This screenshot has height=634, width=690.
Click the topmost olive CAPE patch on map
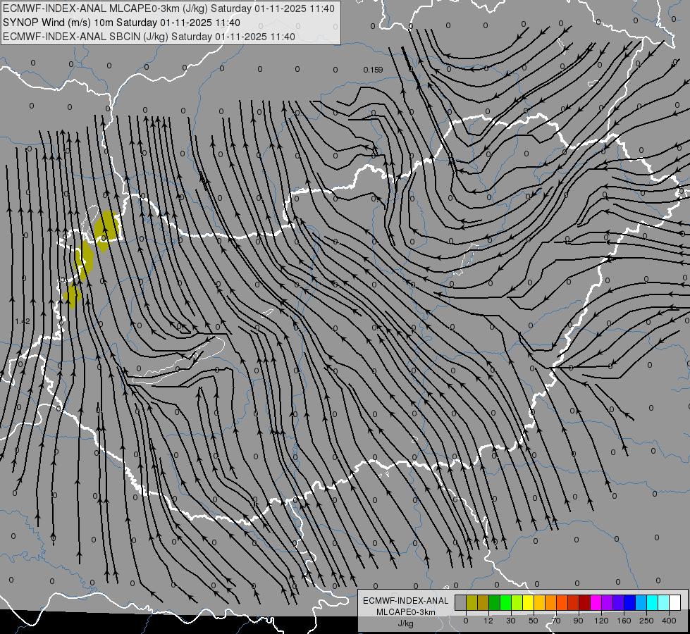(106, 227)
